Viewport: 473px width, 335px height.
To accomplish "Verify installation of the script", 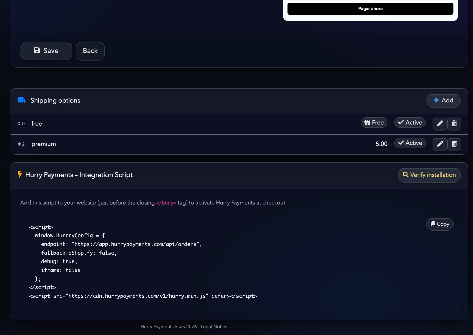I will [x=429, y=175].
